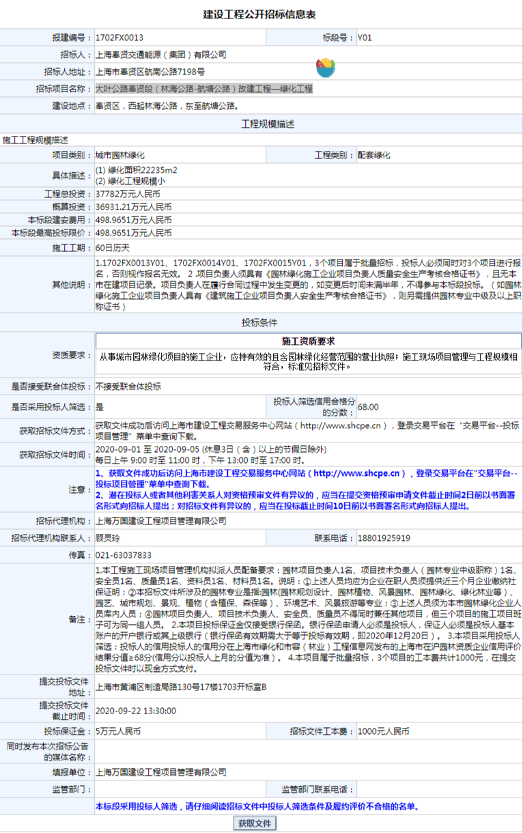Screen dimensions: 523x833
Task: Click the 施工资质要求 heading in the box
Action: point(308,341)
